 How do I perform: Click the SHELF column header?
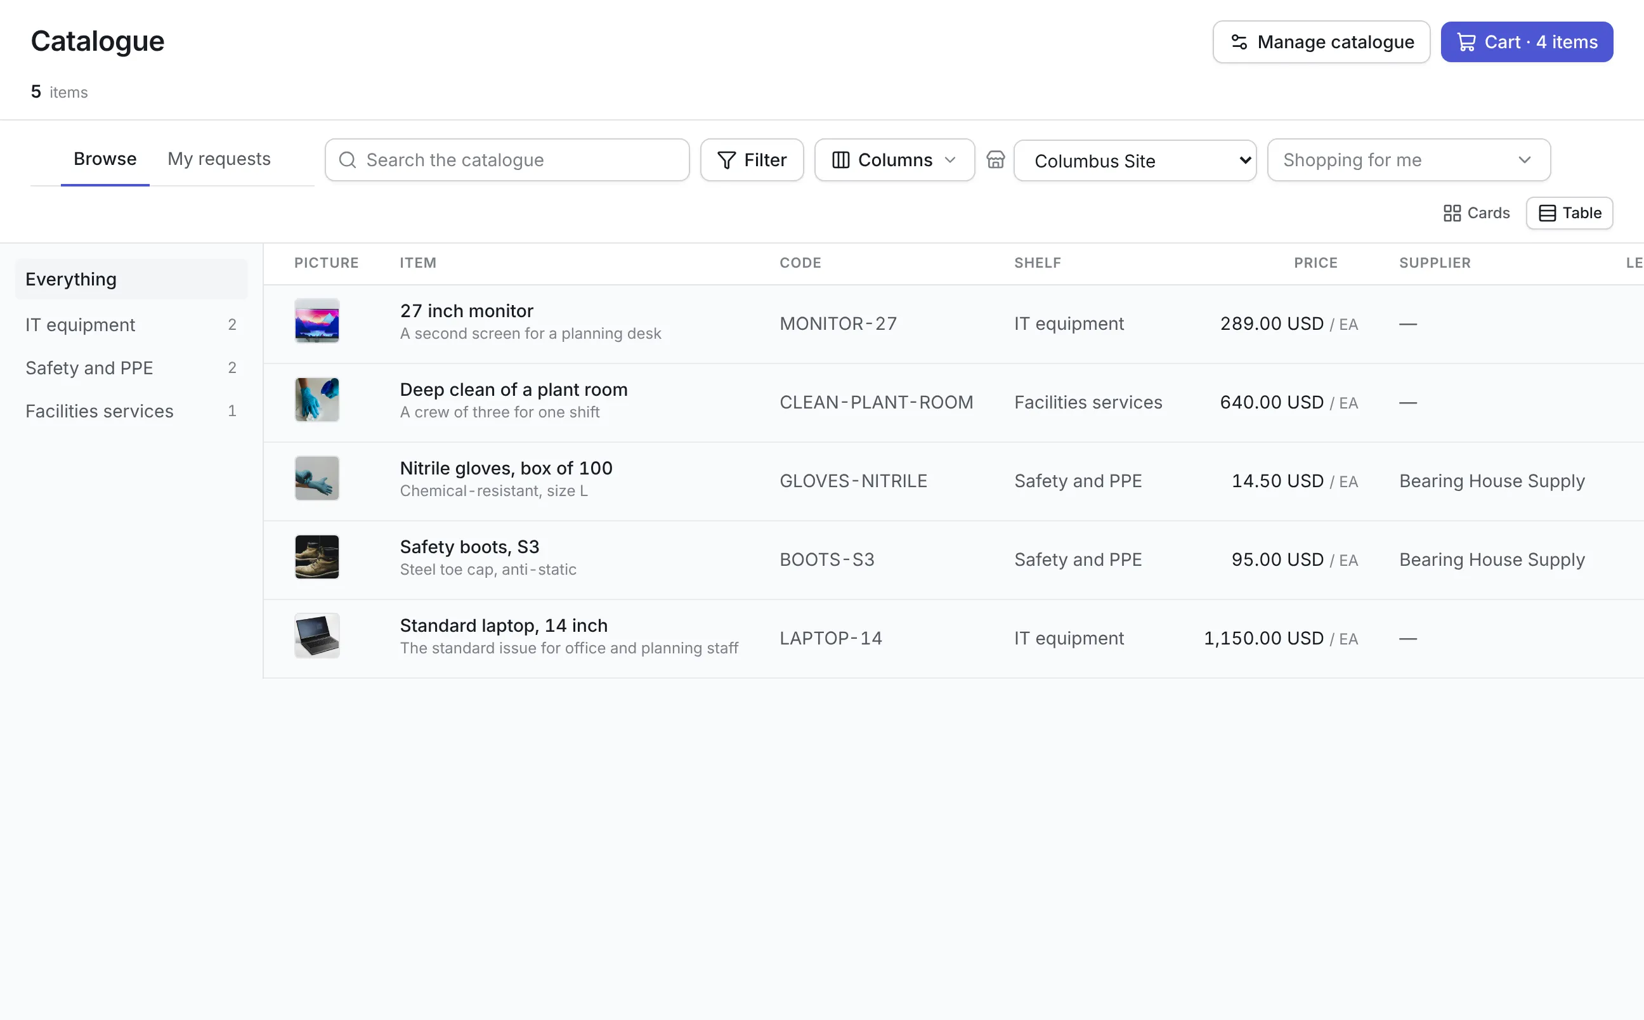click(x=1038, y=263)
